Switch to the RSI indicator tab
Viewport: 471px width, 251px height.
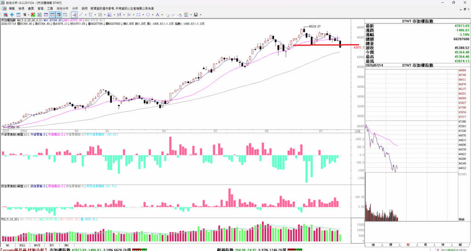pos(52,245)
